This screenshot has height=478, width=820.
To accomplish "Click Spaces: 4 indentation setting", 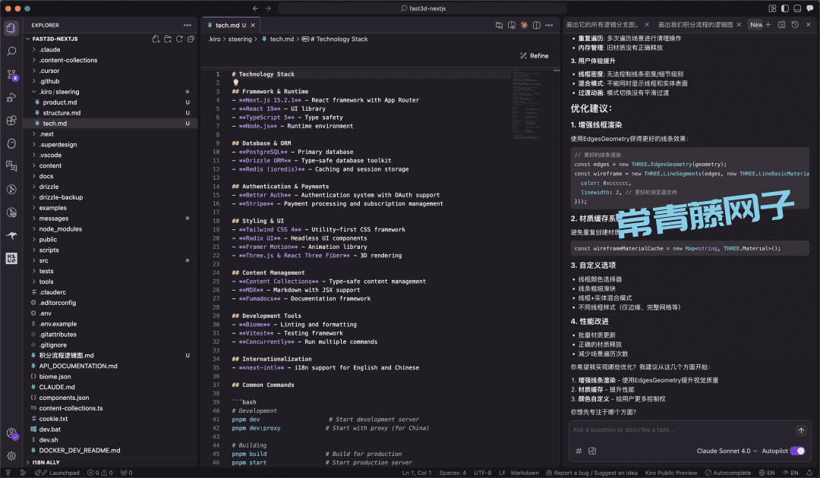I will [x=453, y=473].
